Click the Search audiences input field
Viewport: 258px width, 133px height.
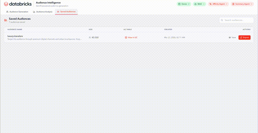coord(236,20)
